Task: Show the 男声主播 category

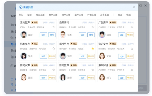Action: [x=66, y=15]
